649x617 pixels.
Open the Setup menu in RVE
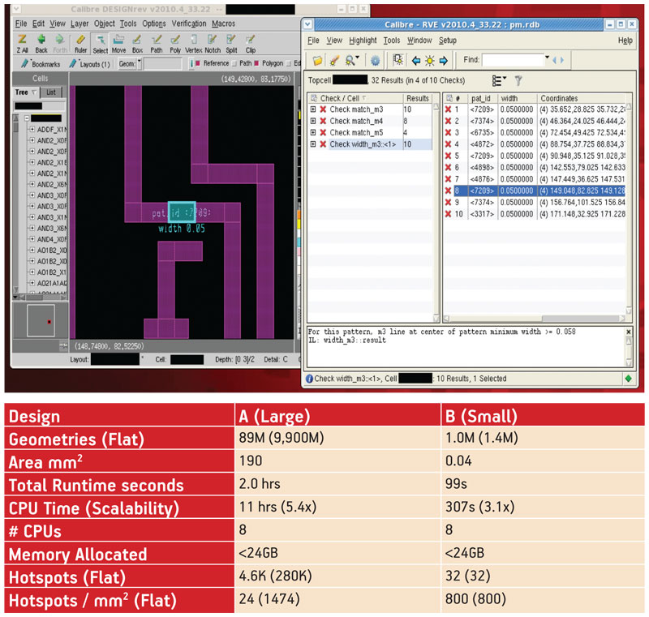pos(448,41)
